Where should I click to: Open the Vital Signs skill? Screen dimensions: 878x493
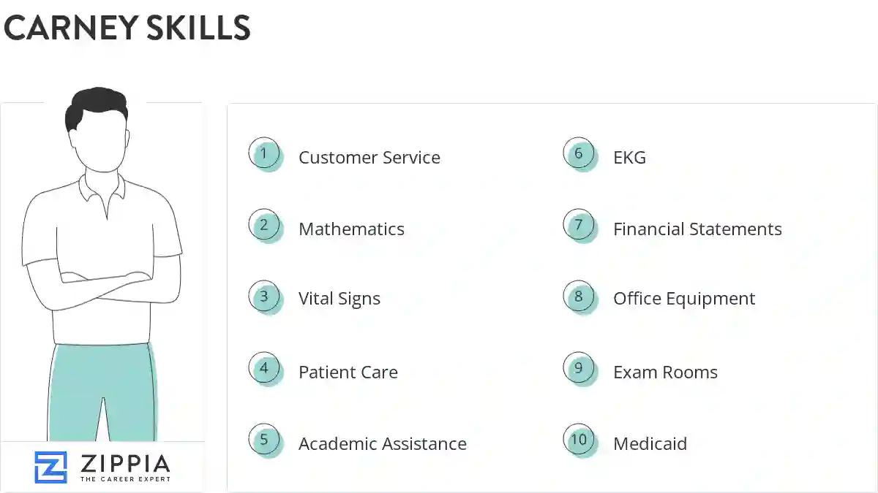(x=339, y=299)
